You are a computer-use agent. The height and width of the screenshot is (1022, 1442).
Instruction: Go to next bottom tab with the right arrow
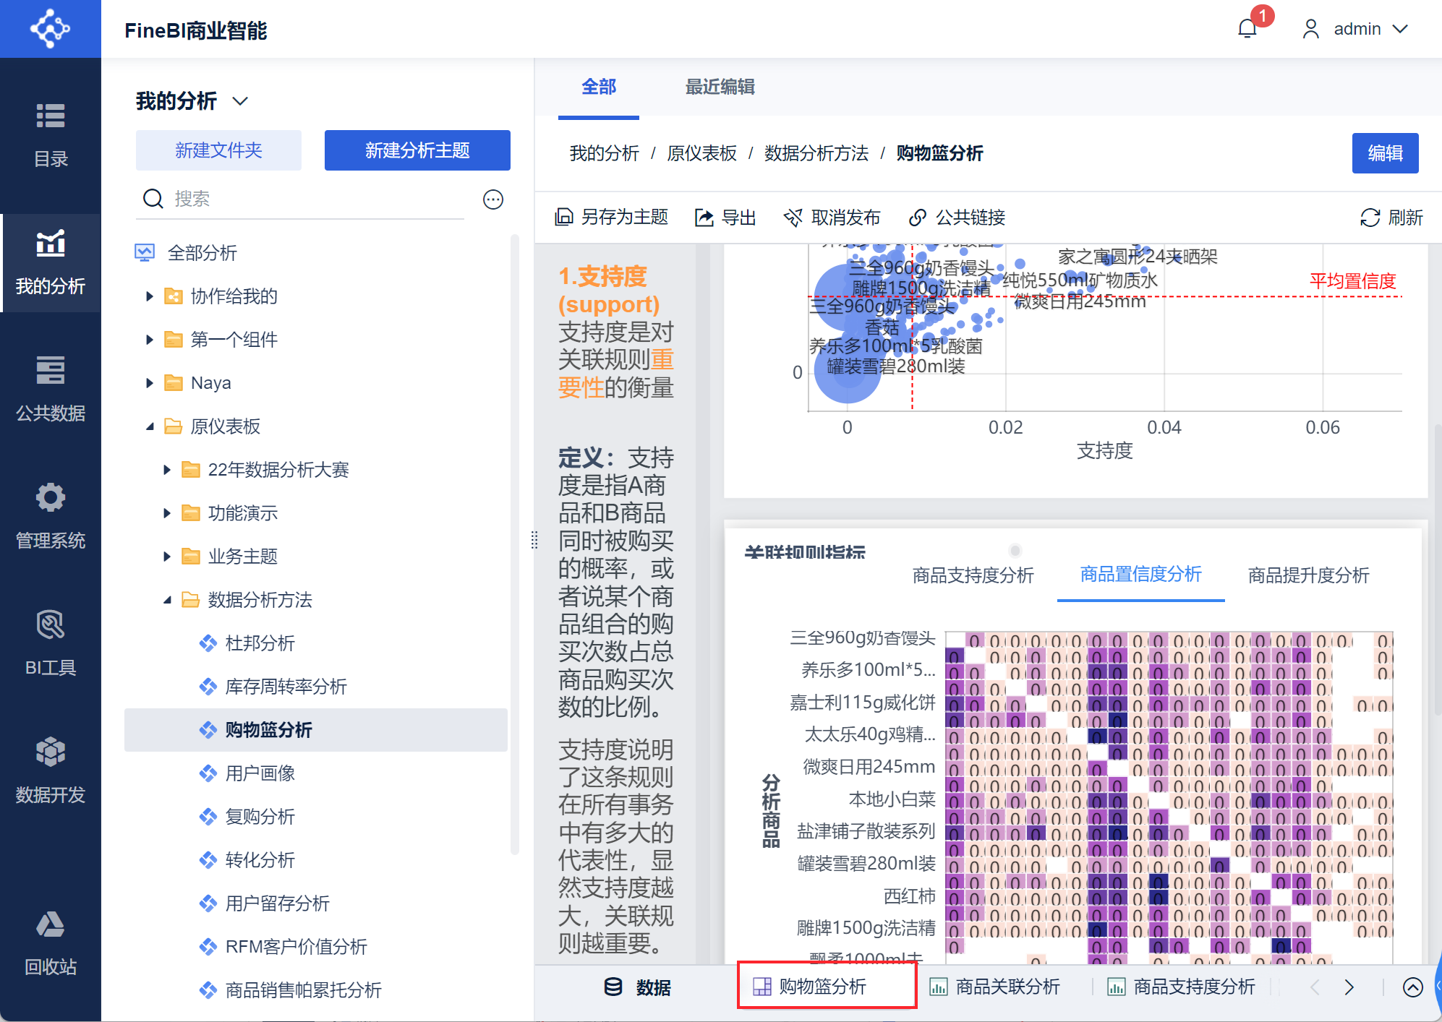coord(1349,987)
